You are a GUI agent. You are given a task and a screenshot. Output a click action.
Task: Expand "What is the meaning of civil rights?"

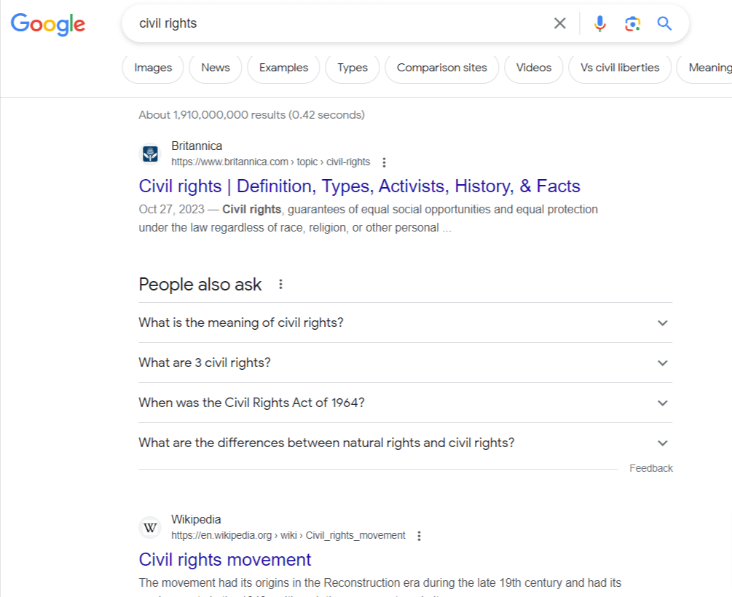(x=662, y=323)
